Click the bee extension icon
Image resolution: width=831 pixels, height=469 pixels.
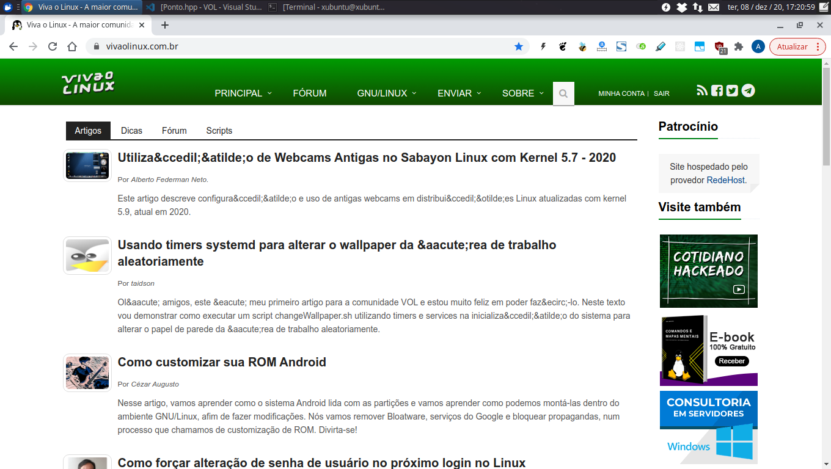582,46
